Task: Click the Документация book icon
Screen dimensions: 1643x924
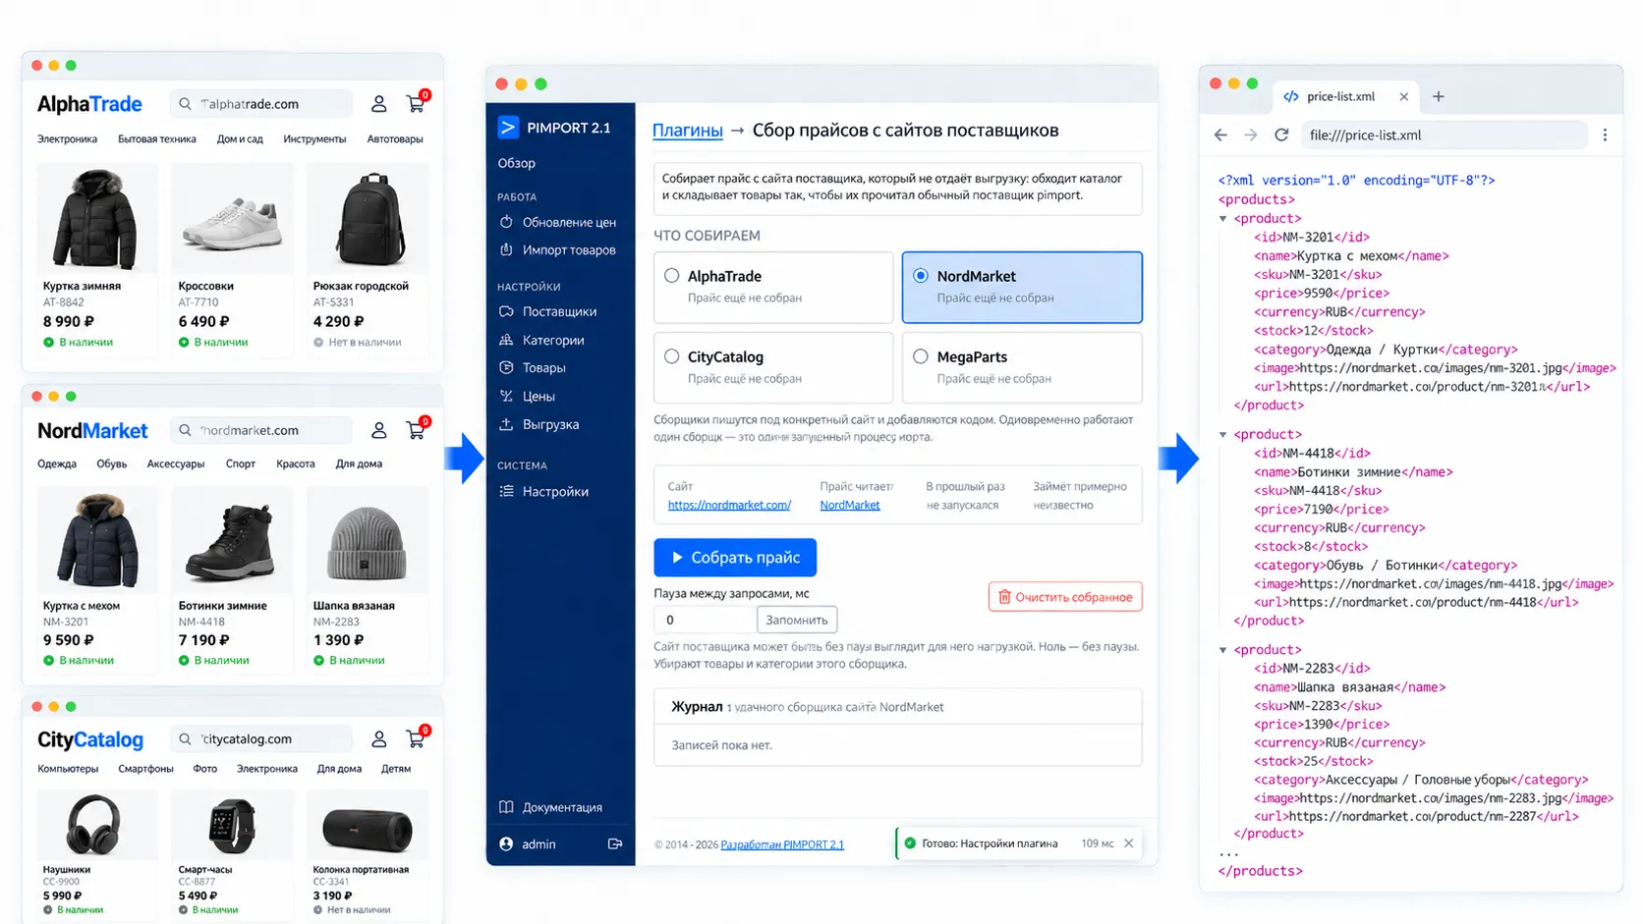Action: (x=506, y=807)
